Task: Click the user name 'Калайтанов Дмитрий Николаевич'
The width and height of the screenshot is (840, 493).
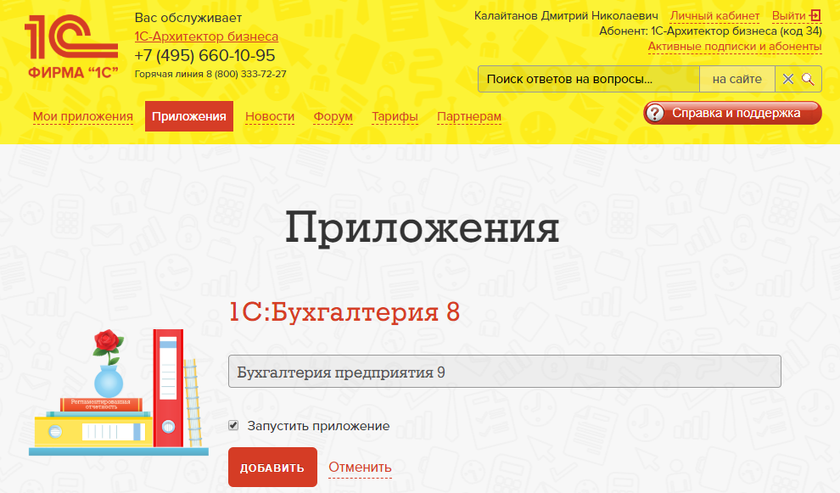Action: click(566, 16)
